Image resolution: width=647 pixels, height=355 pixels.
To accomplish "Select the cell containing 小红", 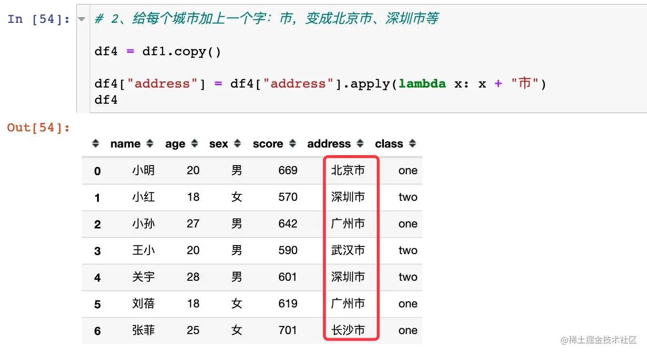I will 143,197.
